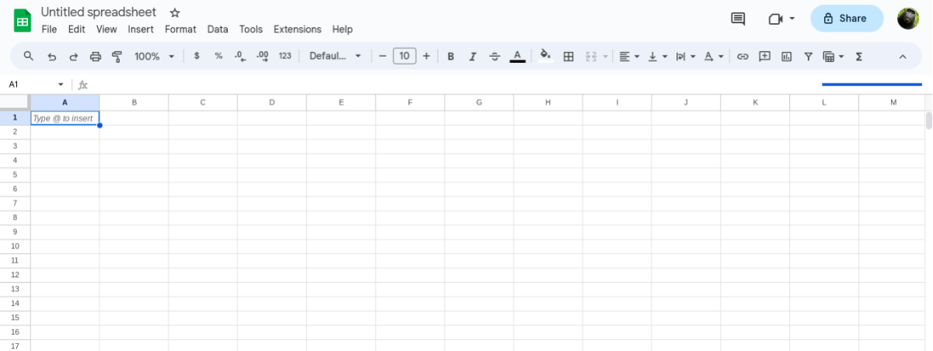Click the insert comment icon
Screen dimensions: 933x351
(x=764, y=56)
